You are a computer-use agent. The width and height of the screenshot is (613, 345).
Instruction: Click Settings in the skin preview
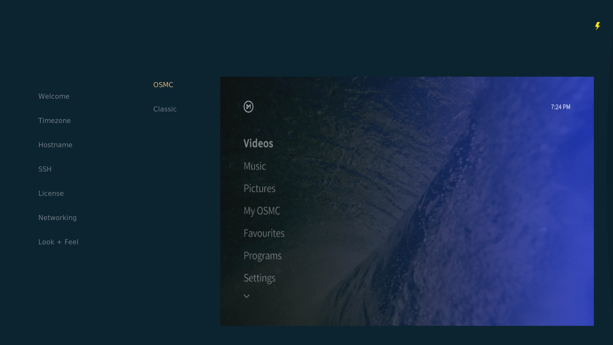(x=260, y=278)
